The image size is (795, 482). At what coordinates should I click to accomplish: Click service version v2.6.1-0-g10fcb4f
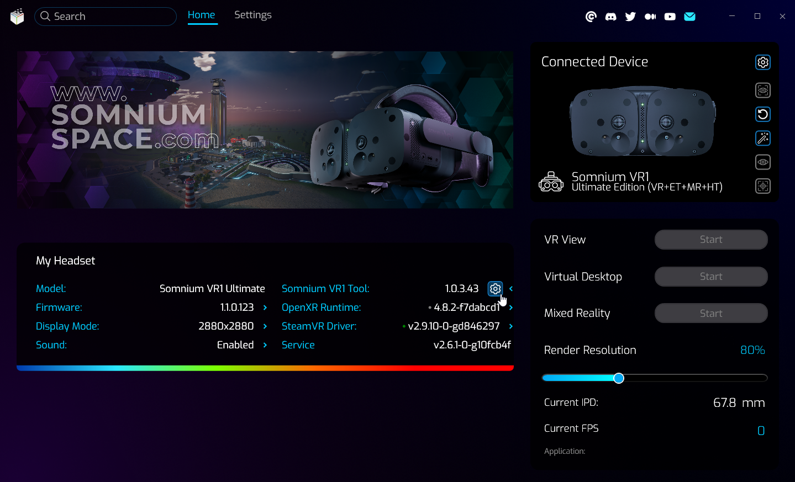coord(472,345)
